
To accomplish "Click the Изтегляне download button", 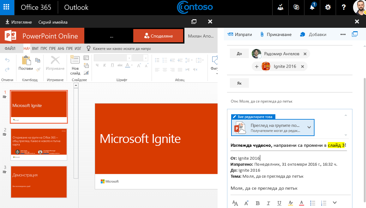I will pyautogui.click(x=18, y=22).
